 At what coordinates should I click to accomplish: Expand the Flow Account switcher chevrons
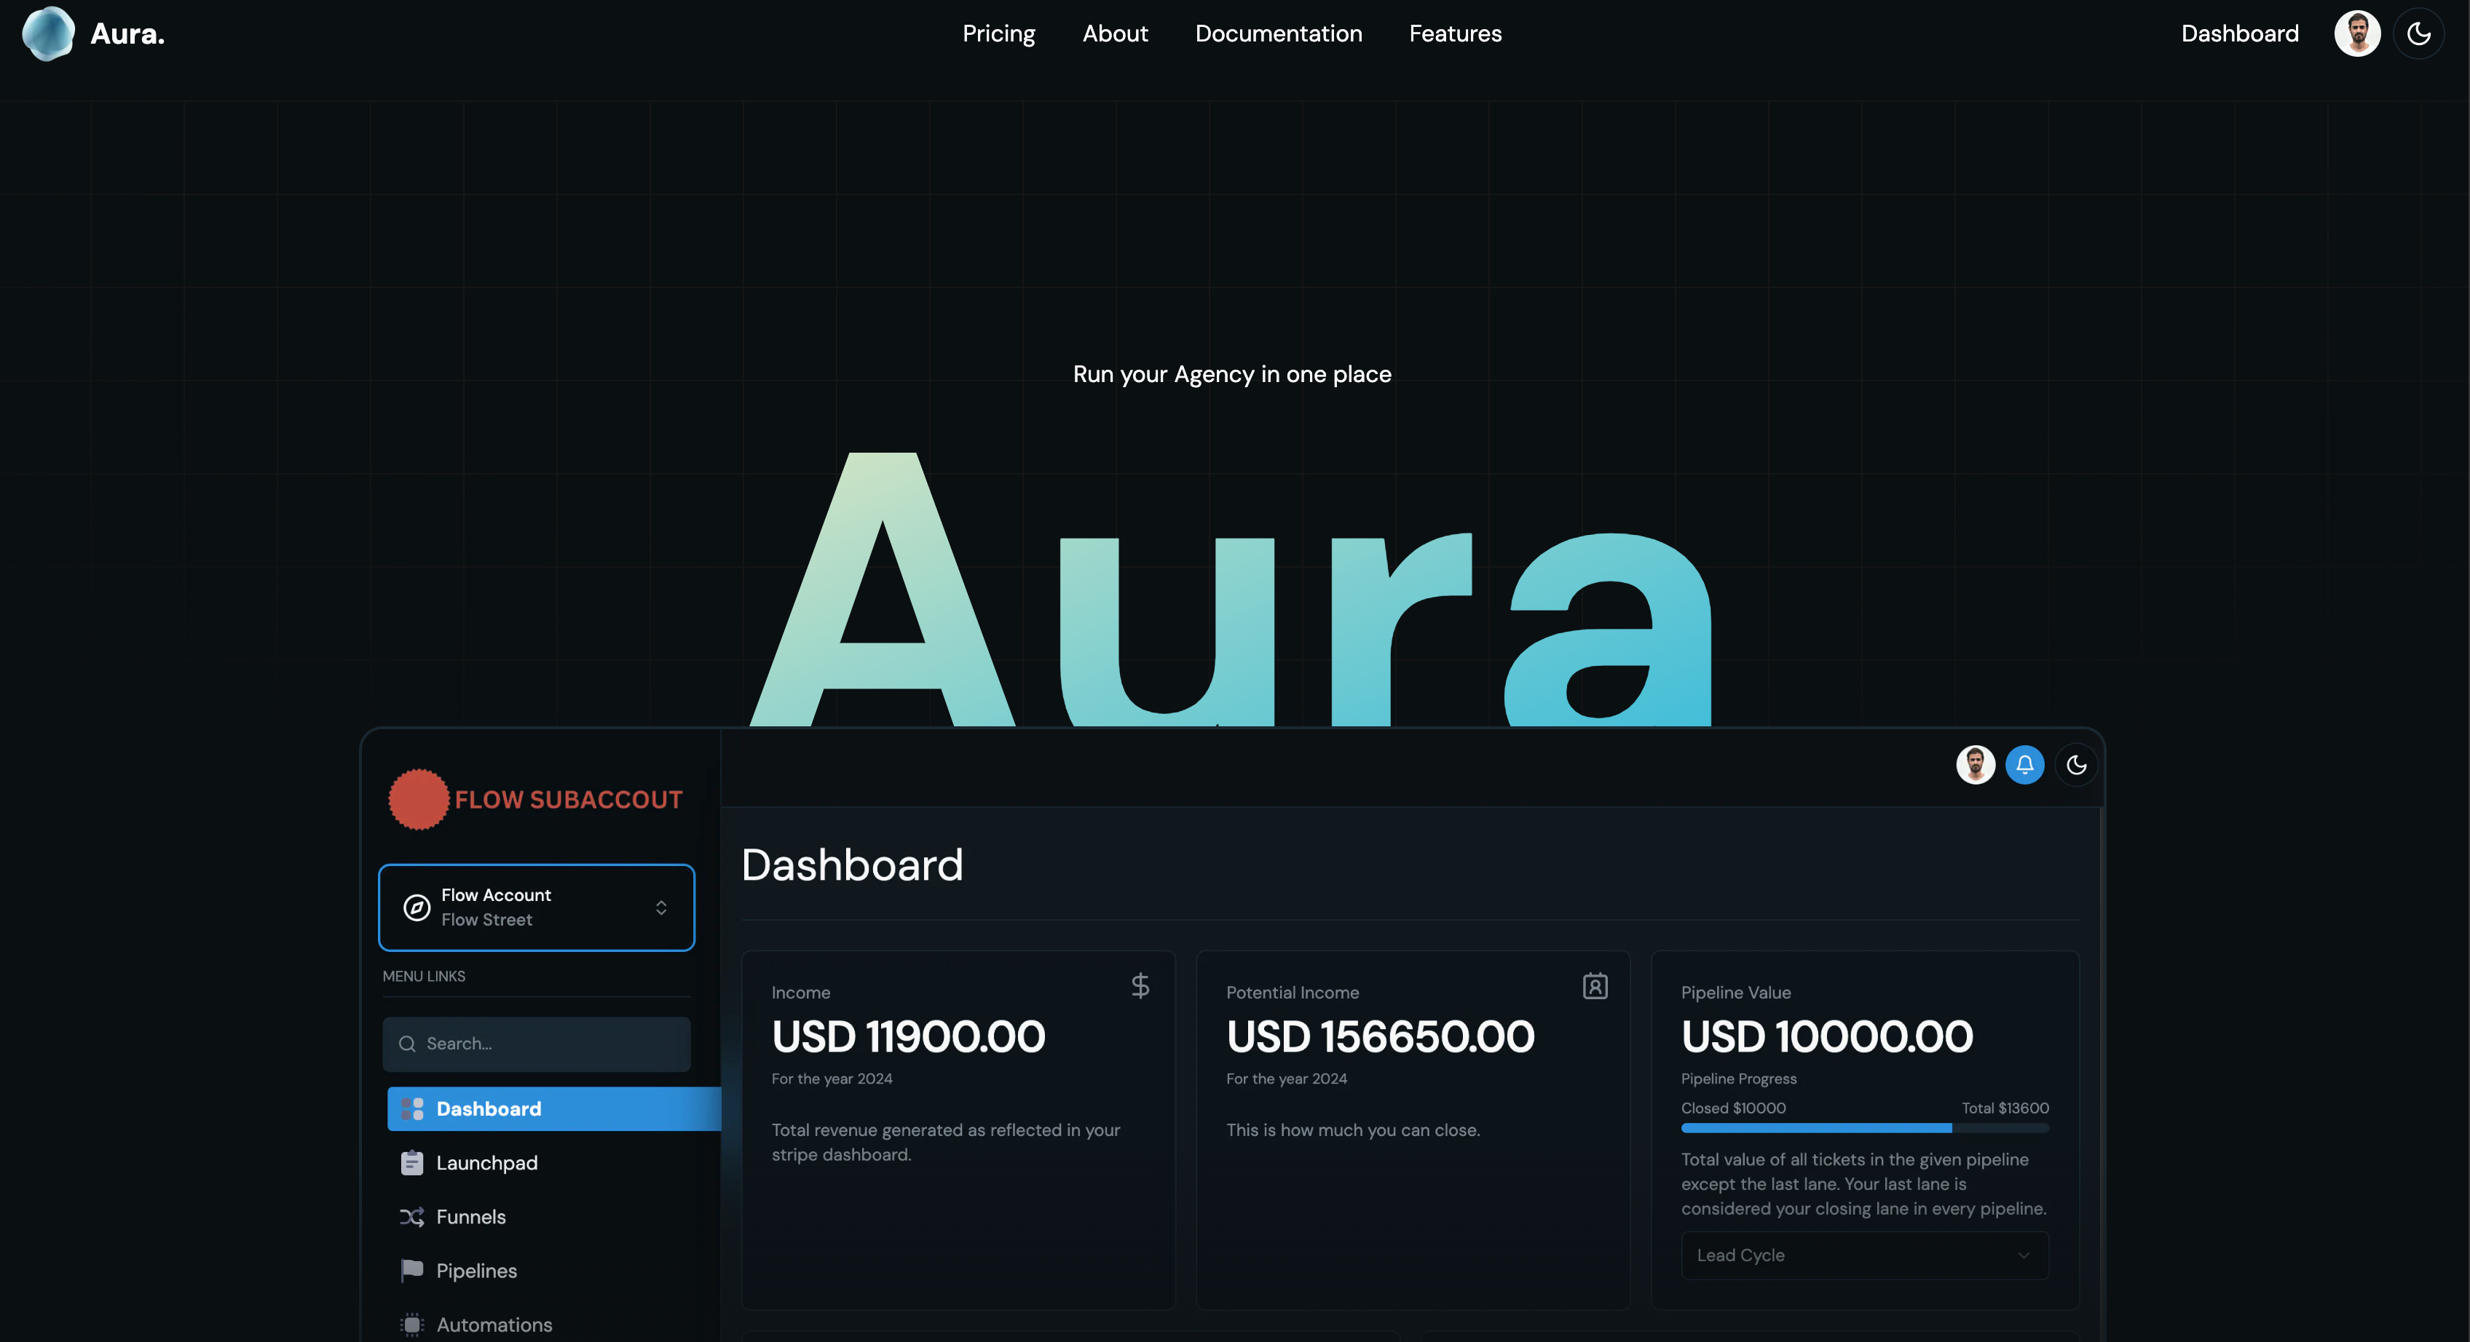point(660,908)
